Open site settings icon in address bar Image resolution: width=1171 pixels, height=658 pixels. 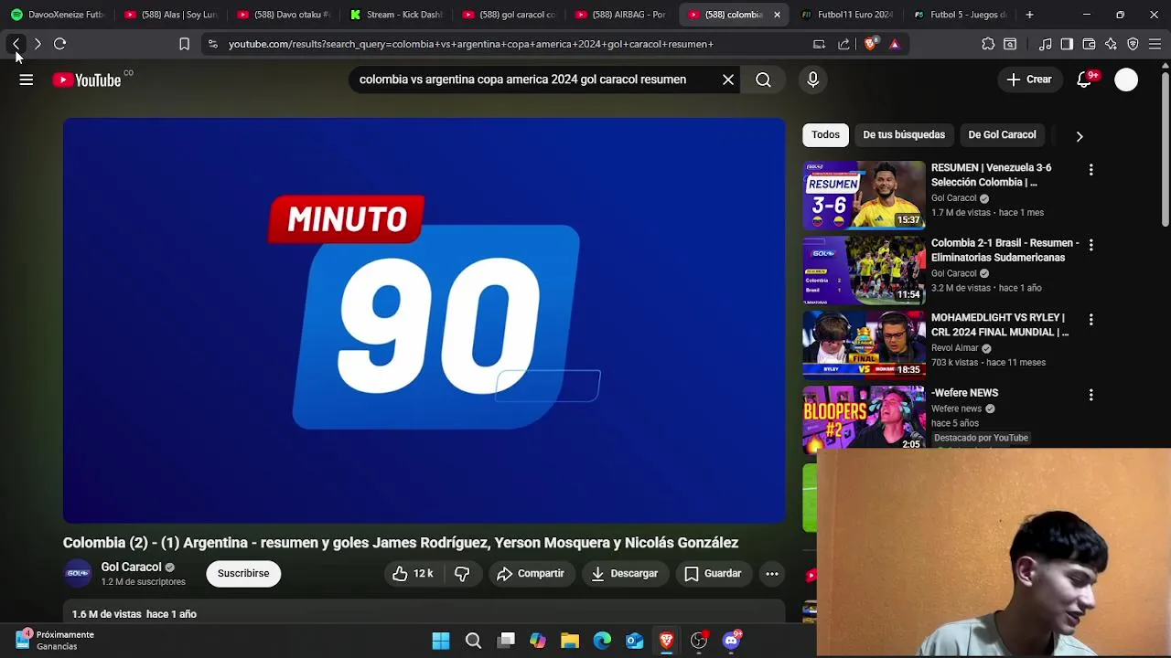tap(212, 44)
